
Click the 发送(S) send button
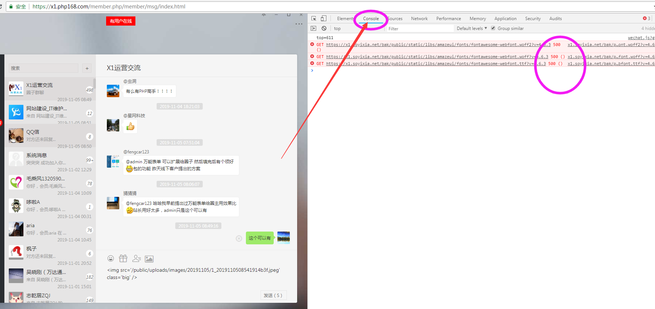click(273, 295)
